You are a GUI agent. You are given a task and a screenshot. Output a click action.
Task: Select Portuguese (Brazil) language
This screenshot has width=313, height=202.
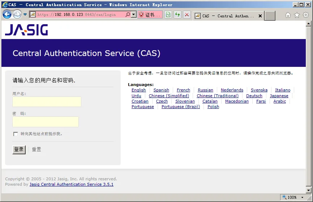(181, 107)
